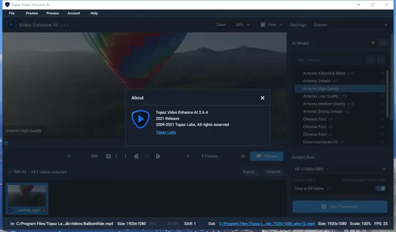Viewport: 396px width, 232px height.
Task: Open the Topaz Labs link
Action: [166, 132]
